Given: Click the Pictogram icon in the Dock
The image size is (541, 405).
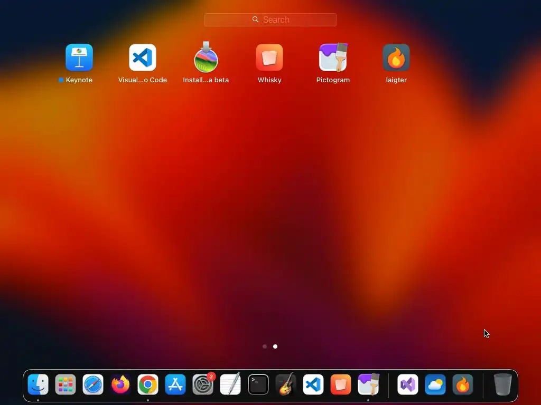Looking at the screenshot, I should click(368, 384).
